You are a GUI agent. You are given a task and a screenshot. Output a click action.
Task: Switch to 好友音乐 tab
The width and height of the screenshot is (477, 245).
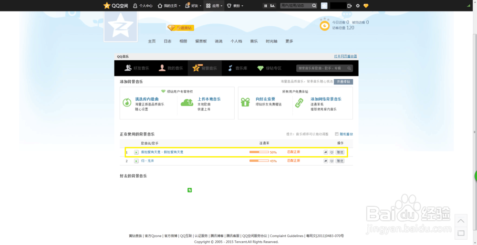point(136,68)
